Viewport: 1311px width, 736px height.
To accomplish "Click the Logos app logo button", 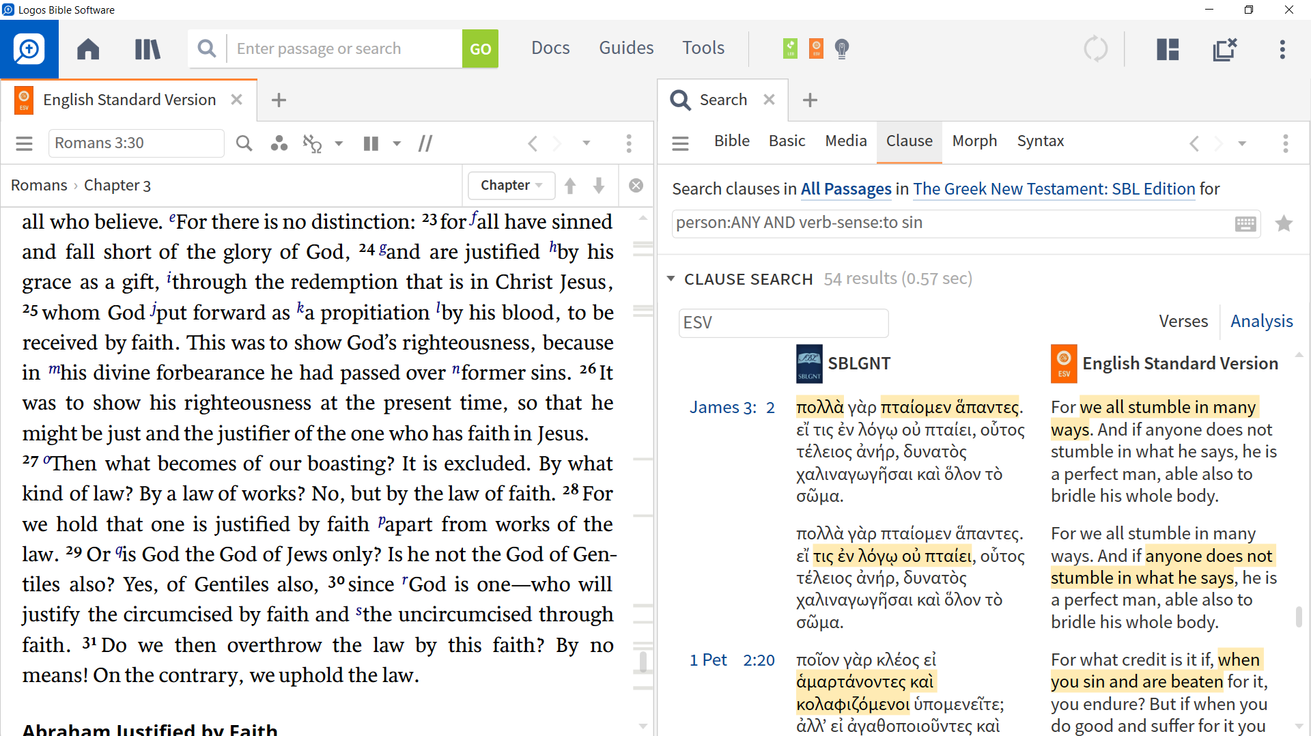I will [29, 48].
